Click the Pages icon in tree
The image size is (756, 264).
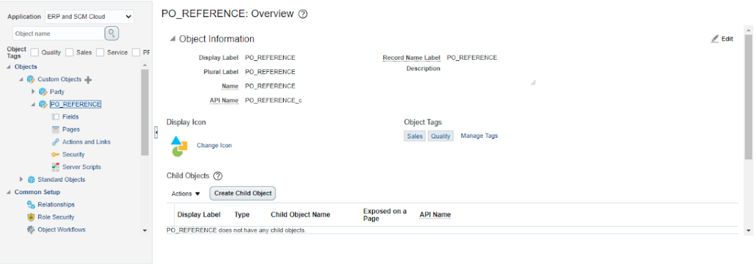(x=56, y=130)
